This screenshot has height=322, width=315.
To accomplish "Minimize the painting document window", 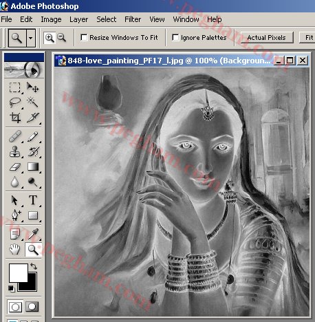I will click(279, 61).
